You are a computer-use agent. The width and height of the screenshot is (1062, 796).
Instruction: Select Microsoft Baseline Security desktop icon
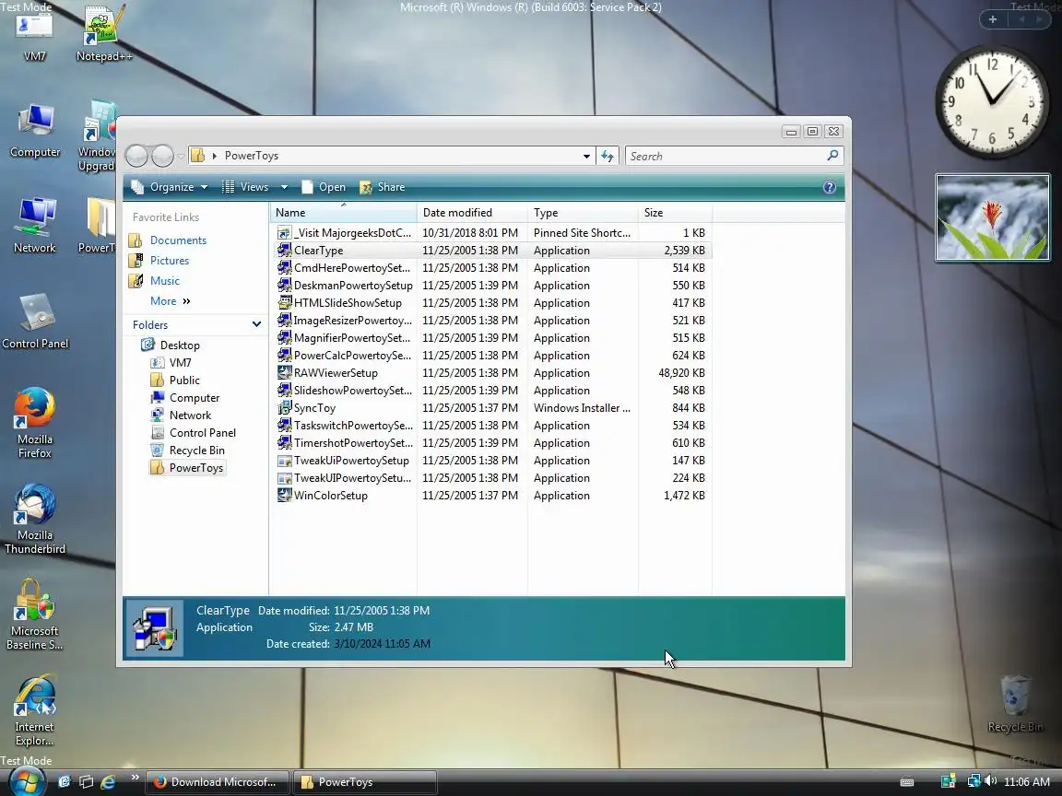[x=34, y=615]
